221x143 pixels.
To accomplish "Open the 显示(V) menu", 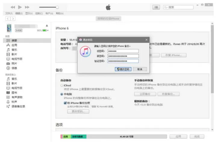I will coord(29,14).
